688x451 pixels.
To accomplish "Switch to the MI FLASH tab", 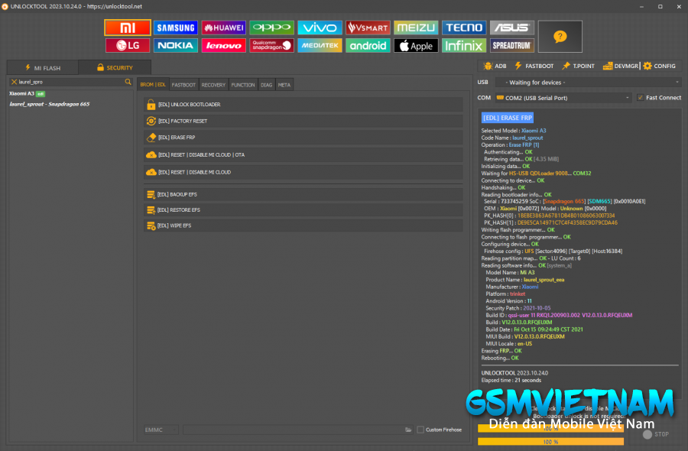I will point(43,67).
